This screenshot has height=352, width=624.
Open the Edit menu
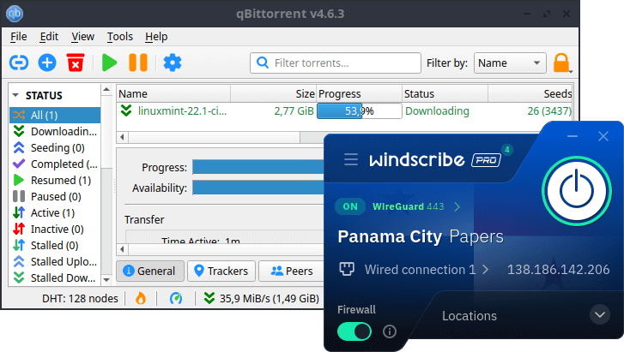(x=49, y=37)
